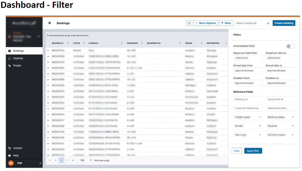The height and width of the screenshot is (171, 302).
Task: Click the refresh bookings icon
Action: pos(189,23)
